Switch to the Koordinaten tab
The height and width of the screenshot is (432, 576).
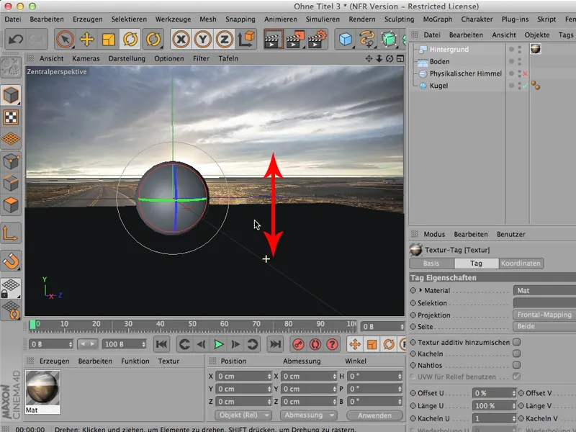point(521,264)
